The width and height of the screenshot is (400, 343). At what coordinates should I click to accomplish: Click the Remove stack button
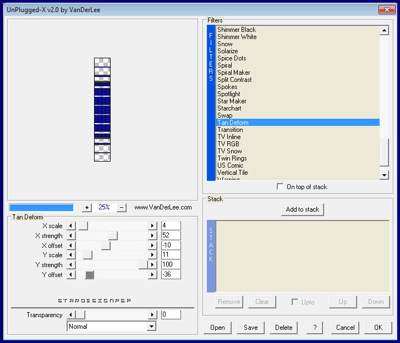click(229, 302)
